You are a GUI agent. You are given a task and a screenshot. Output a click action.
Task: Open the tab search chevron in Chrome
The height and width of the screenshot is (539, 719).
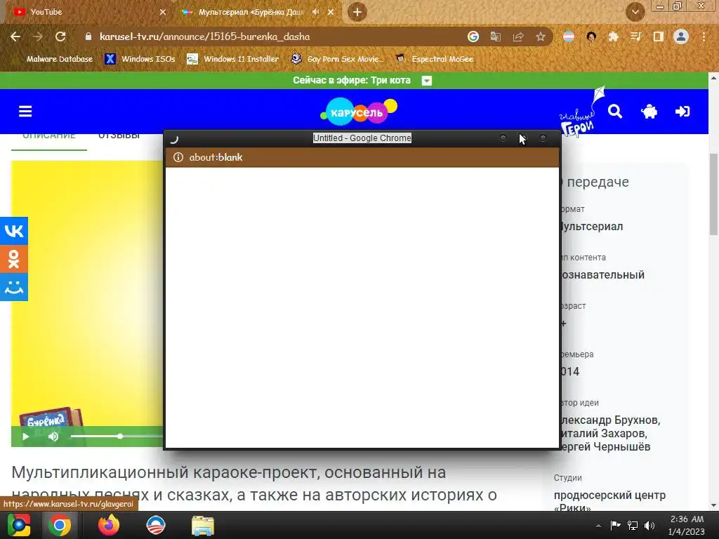[635, 12]
